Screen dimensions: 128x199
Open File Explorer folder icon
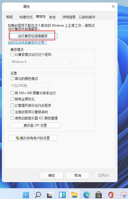74,195
